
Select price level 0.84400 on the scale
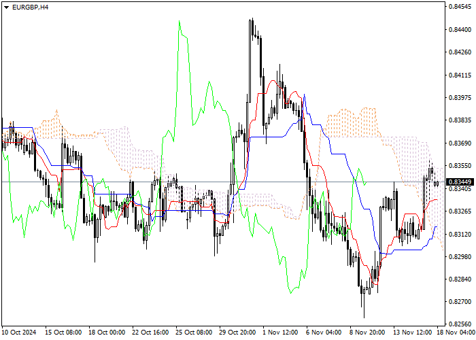pyautogui.click(x=460, y=29)
